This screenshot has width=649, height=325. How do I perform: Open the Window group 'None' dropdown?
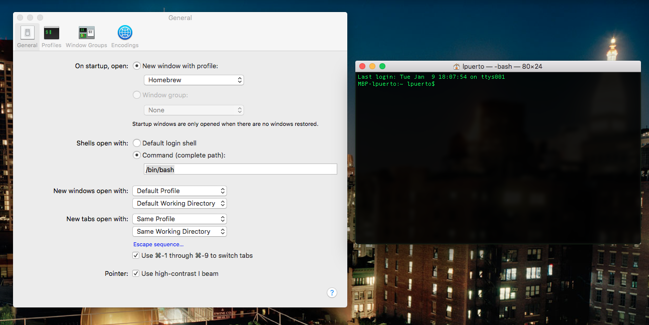pos(193,110)
